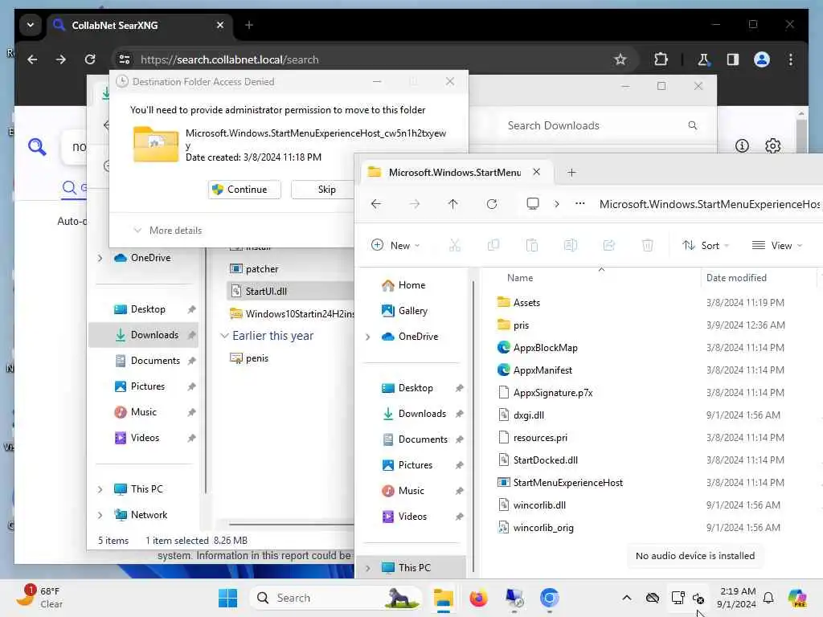Expand Network in back Explorer sidebar
Screen dimensions: 823x617
tap(100, 515)
